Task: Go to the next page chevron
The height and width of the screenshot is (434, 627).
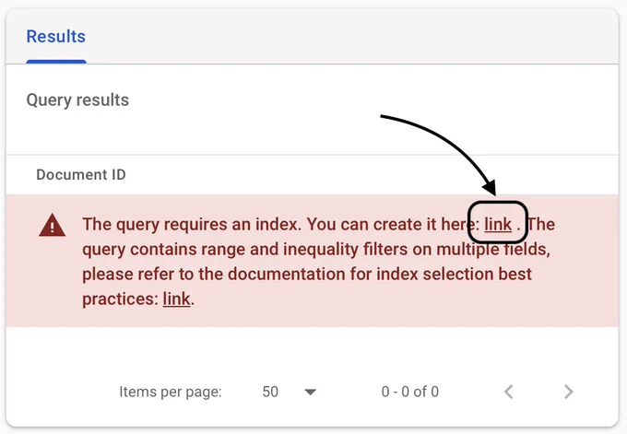Action: tap(569, 392)
